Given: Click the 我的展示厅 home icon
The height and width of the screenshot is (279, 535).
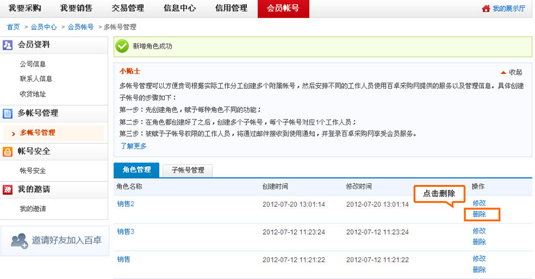Looking at the screenshot, I should 486,9.
